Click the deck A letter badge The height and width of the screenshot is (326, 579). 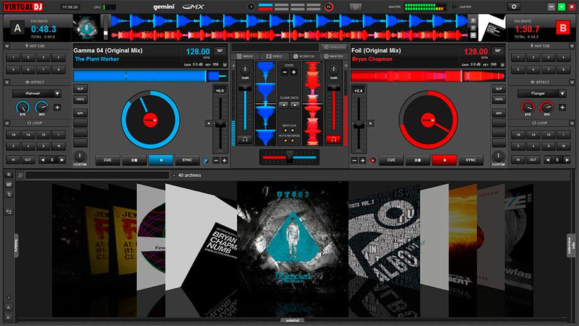pyautogui.click(x=17, y=28)
